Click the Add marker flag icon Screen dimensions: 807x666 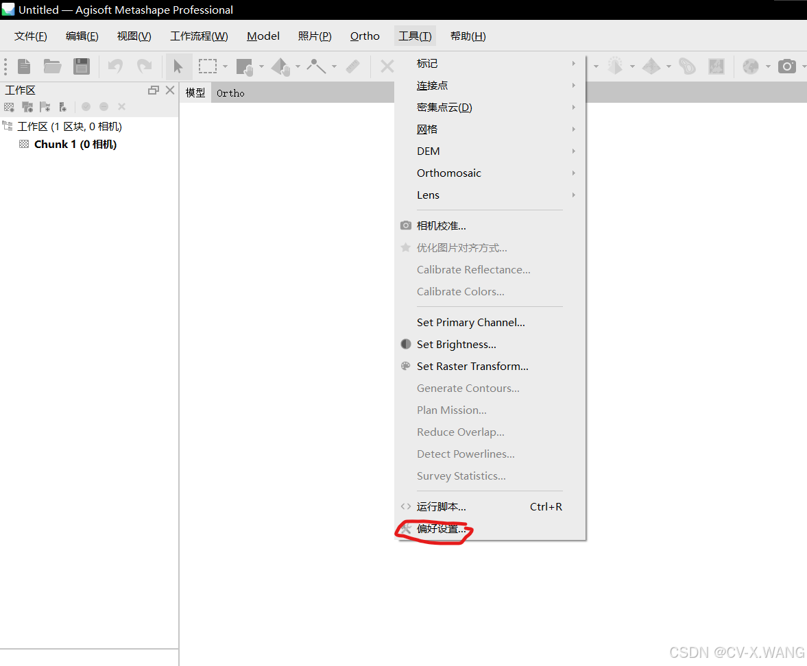point(45,107)
